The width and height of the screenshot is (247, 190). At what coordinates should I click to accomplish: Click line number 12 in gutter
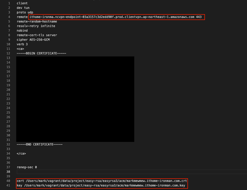pos(8,53)
